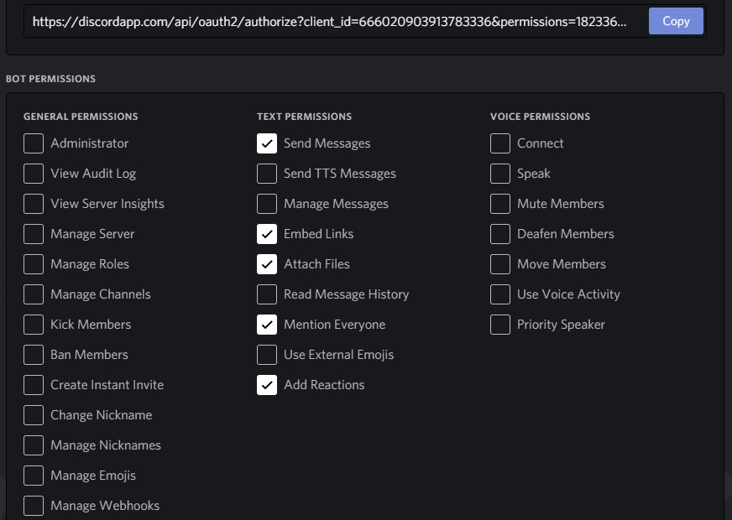This screenshot has width=732, height=520.
Task: Enable Send TTS Messages
Action: coord(267,174)
